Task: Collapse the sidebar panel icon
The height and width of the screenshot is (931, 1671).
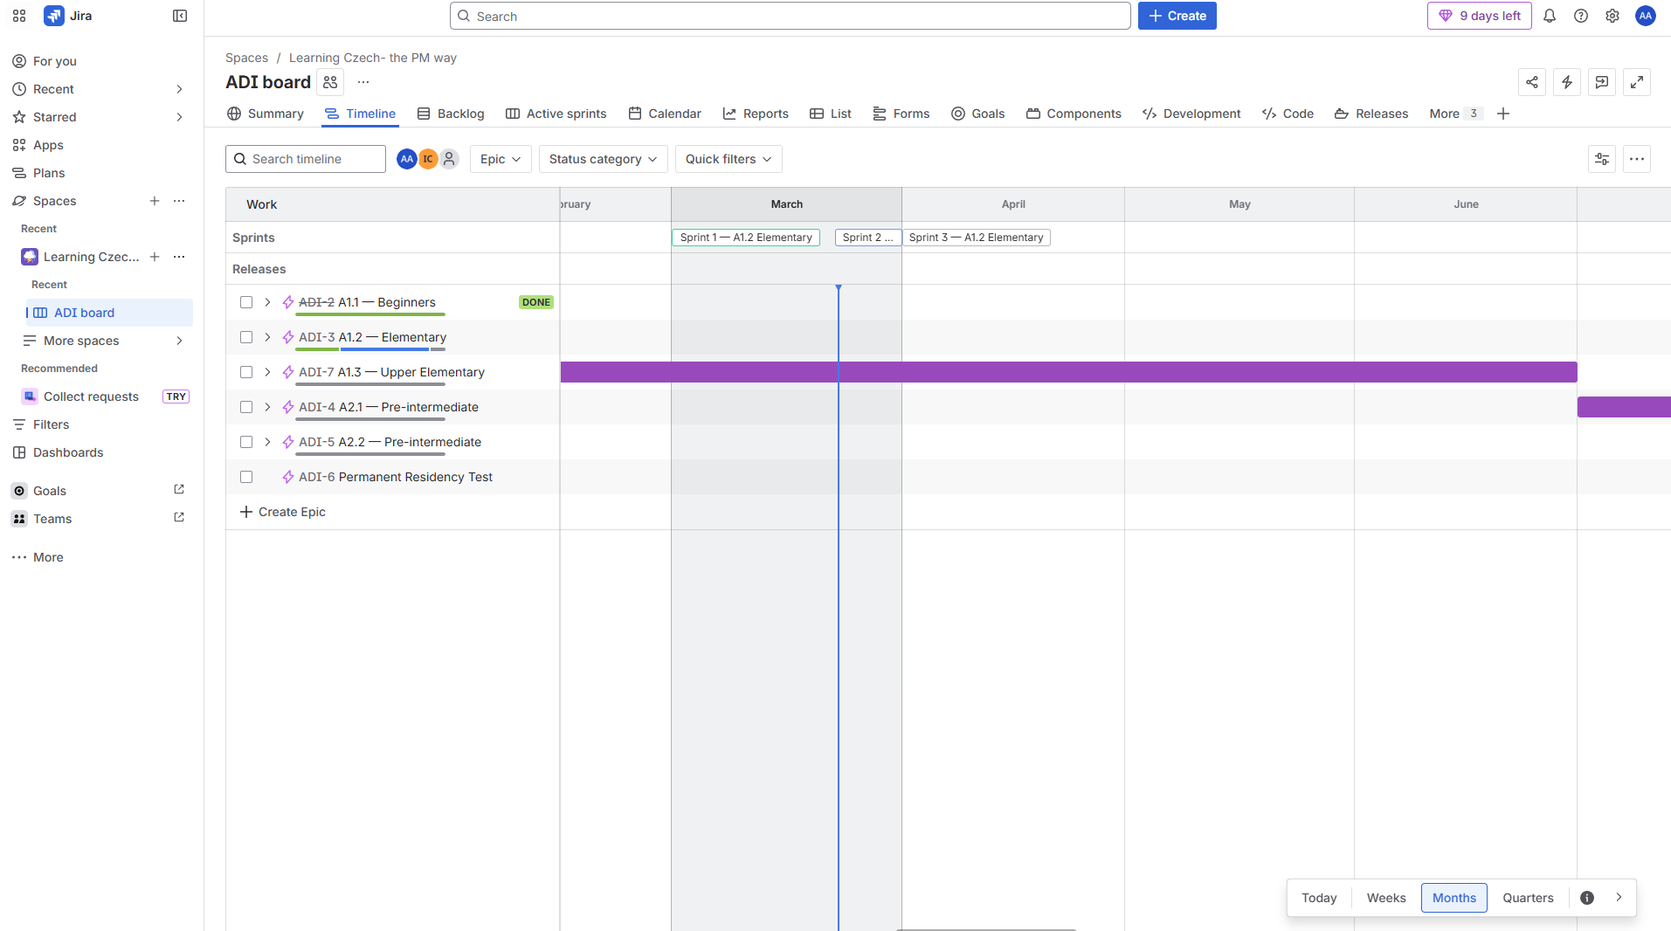Action: click(180, 16)
